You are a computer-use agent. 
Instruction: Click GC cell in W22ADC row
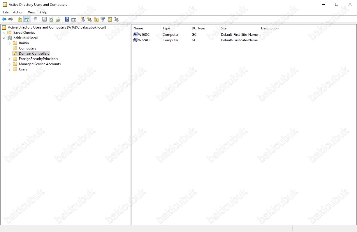pos(194,40)
